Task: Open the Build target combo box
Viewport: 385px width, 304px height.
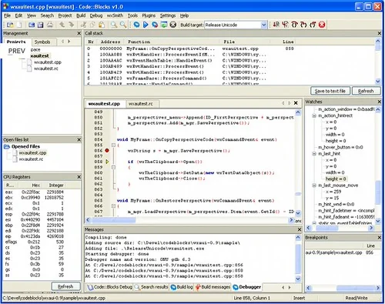Action: tap(236, 25)
